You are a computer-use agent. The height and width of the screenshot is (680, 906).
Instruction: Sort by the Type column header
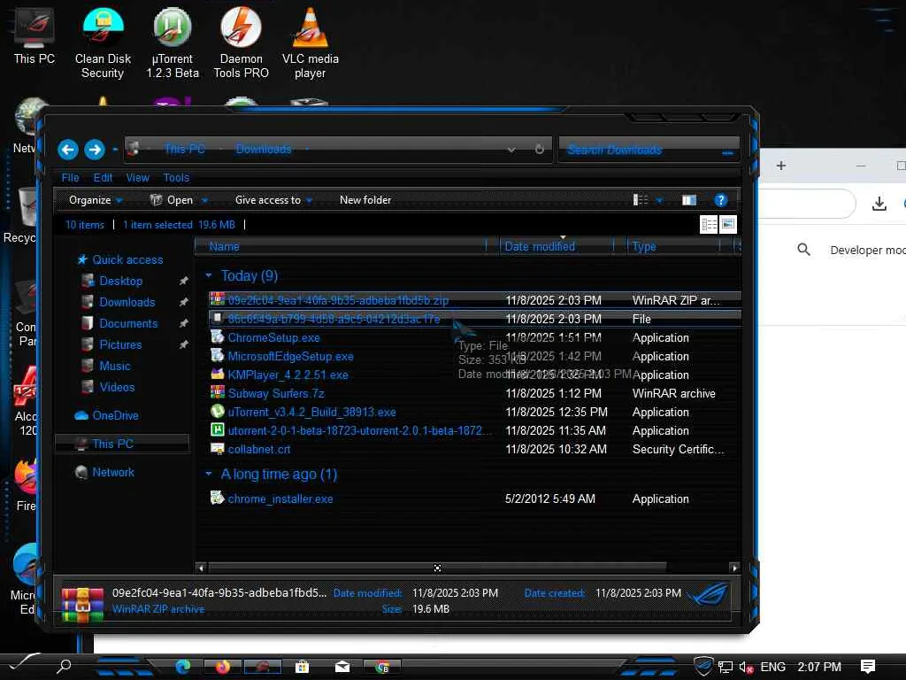pos(679,246)
